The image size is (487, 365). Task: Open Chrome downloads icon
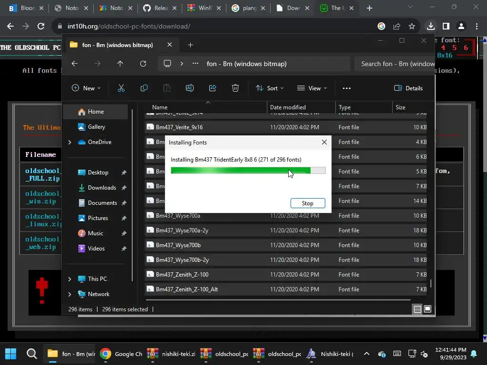pyautogui.click(x=430, y=27)
